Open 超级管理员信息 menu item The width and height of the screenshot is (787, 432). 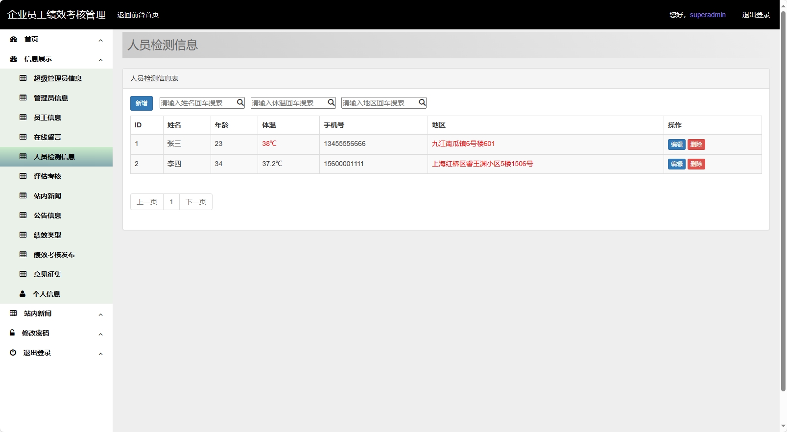pyautogui.click(x=56, y=78)
